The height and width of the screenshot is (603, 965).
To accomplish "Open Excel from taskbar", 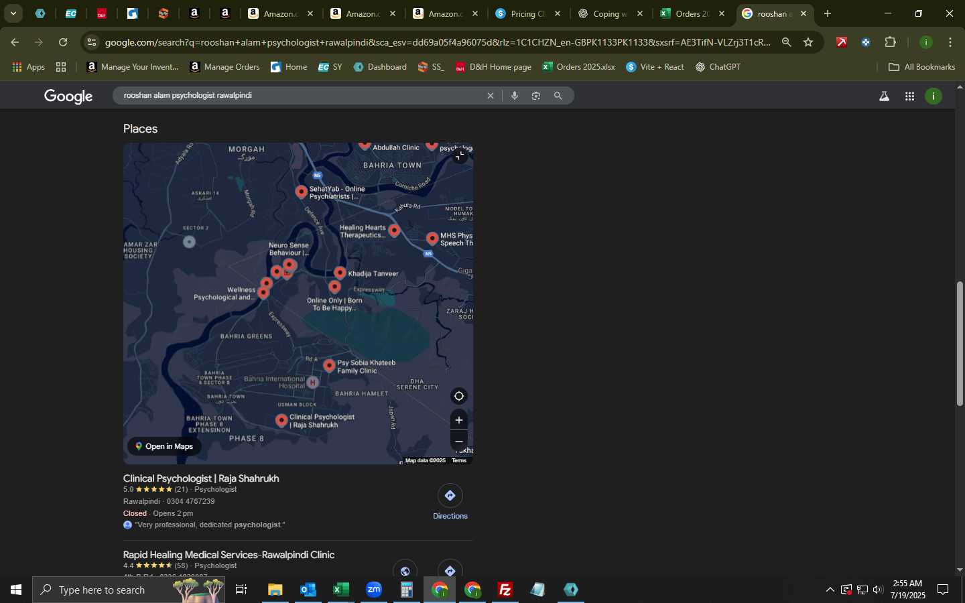I will tap(341, 590).
